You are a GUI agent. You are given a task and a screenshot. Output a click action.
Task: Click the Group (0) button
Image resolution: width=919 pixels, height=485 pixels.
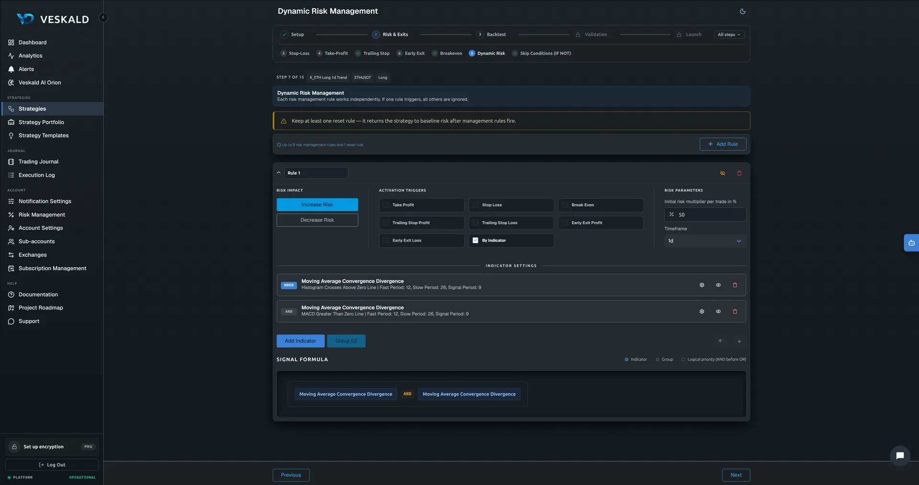point(347,341)
